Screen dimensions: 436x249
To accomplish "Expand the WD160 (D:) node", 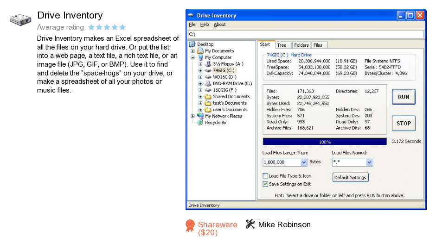I will click(200, 77).
